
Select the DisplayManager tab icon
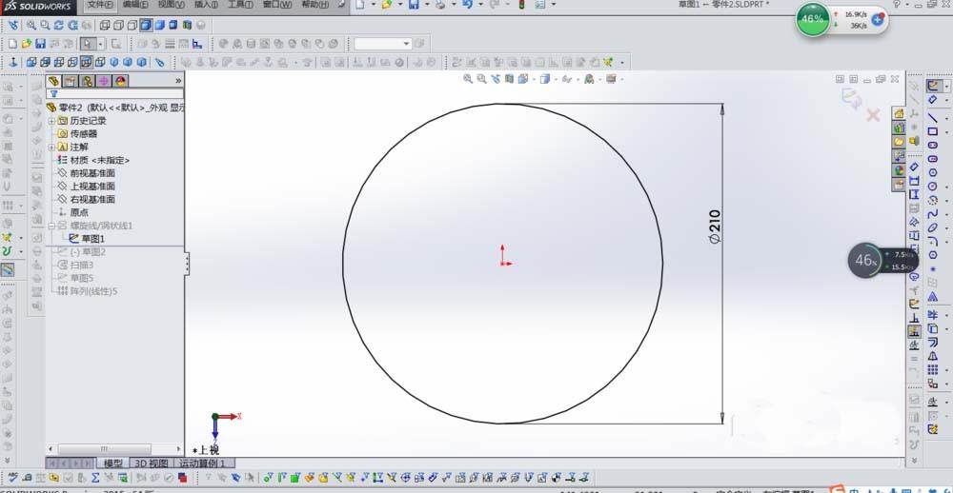pos(120,81)
